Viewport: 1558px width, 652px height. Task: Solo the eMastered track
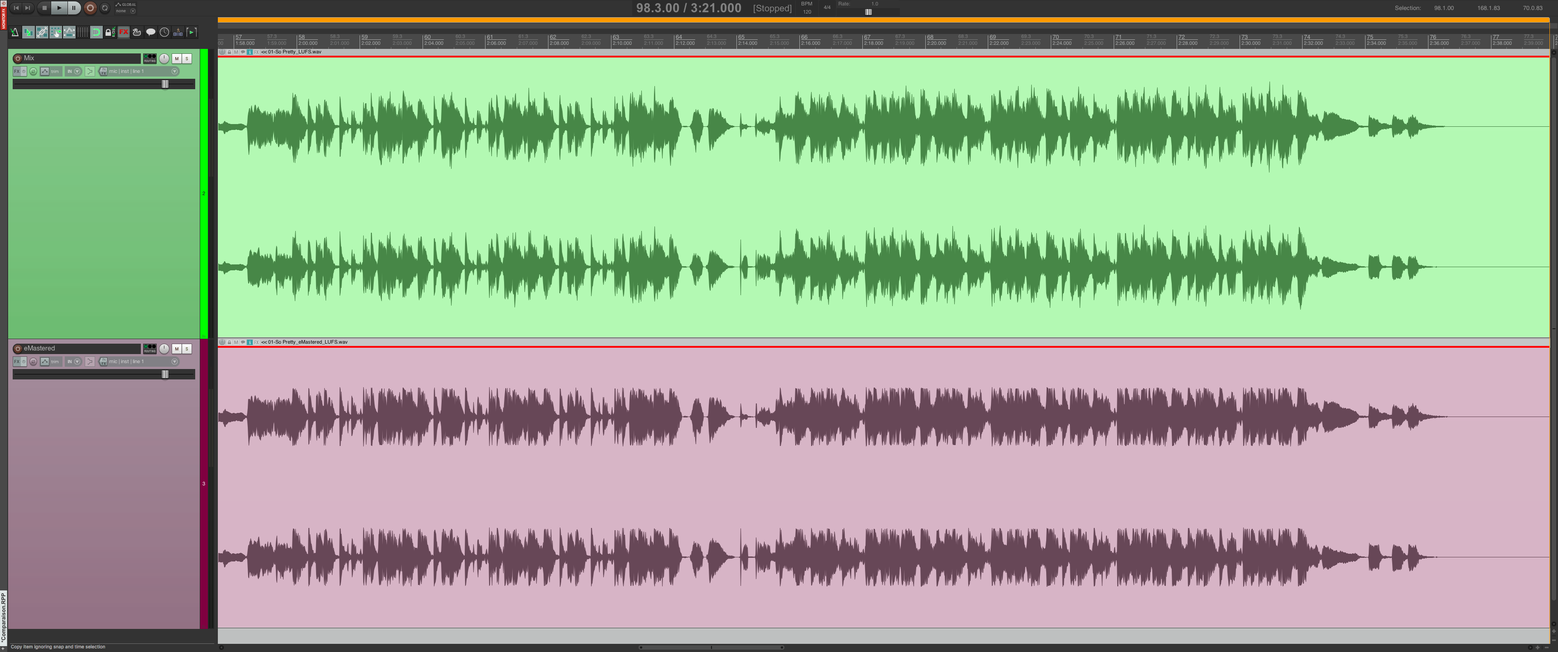188,349
